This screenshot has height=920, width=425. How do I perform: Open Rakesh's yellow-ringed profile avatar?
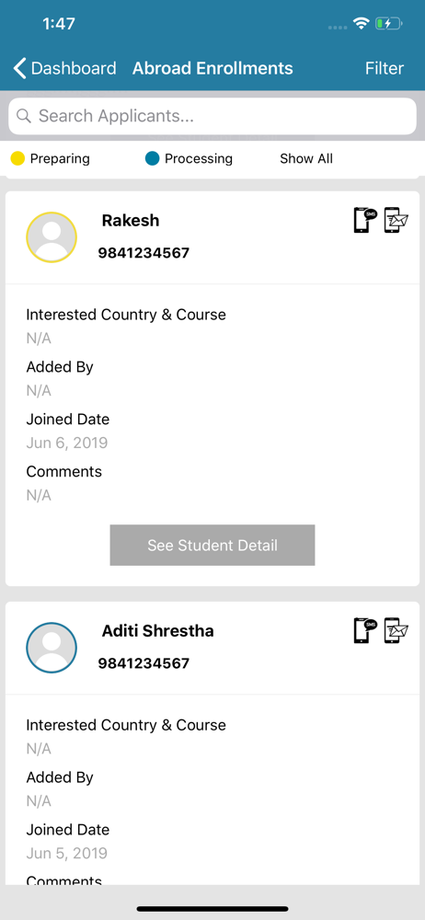click(x=52, y=237)
